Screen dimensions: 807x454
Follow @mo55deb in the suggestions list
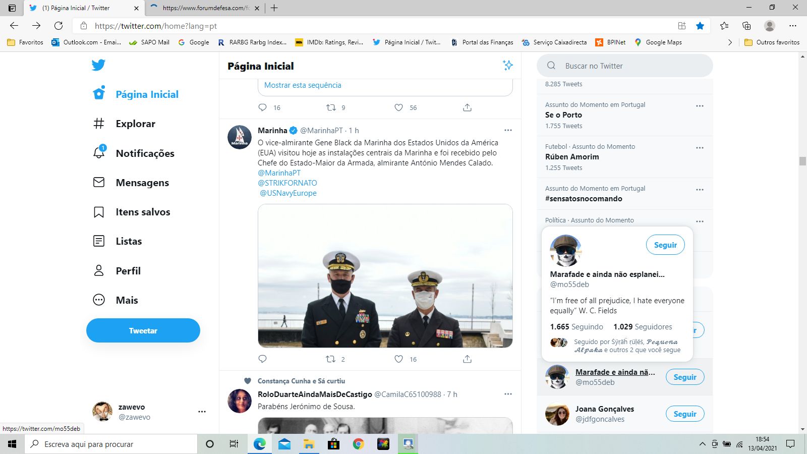685,377
